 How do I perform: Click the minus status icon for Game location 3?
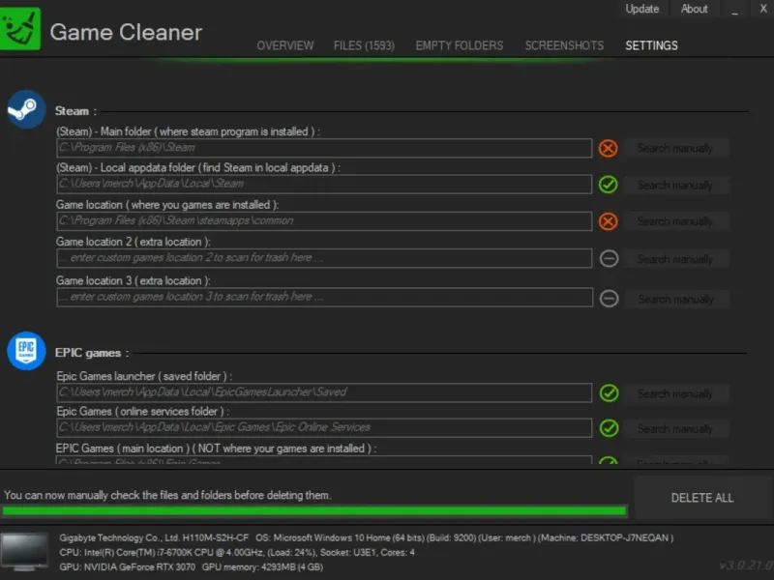pyautogui.click(x=610, y=299)
